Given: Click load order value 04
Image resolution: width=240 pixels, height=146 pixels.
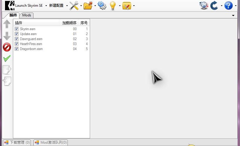Looking at the screenshot, I should 75,49.
